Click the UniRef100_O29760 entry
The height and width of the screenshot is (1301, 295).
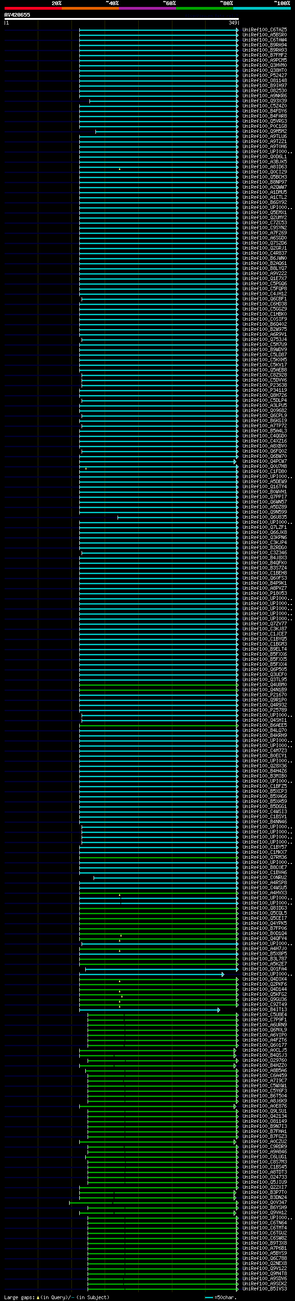coord(265,1060)
